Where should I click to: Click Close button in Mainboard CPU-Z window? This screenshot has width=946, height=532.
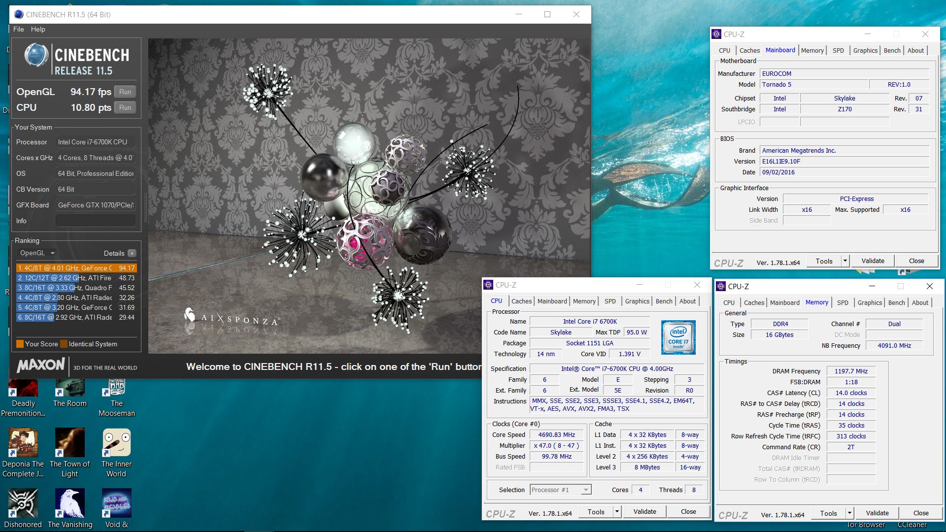916,261
